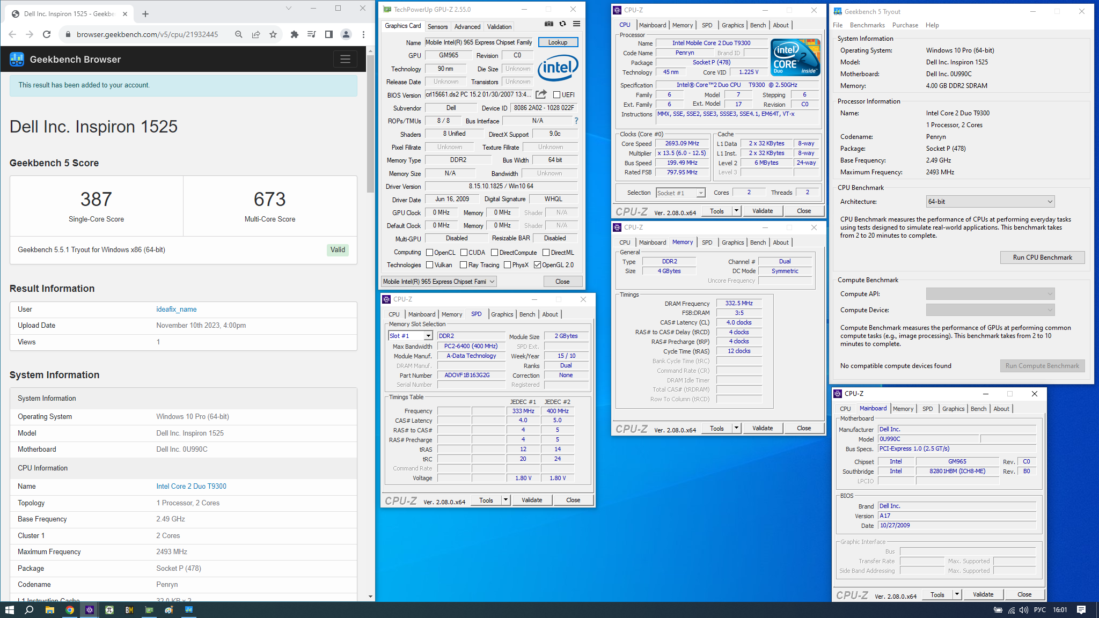Toggle the Vulkan checkbox
The height and width of the screenshot is (618, 1099).
tap(429, 265)
